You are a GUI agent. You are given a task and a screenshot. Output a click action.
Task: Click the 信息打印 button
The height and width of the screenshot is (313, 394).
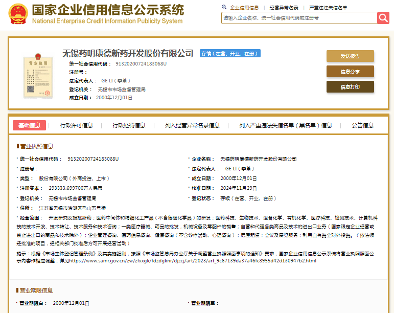pyautogui.click(x=350, y=87)
